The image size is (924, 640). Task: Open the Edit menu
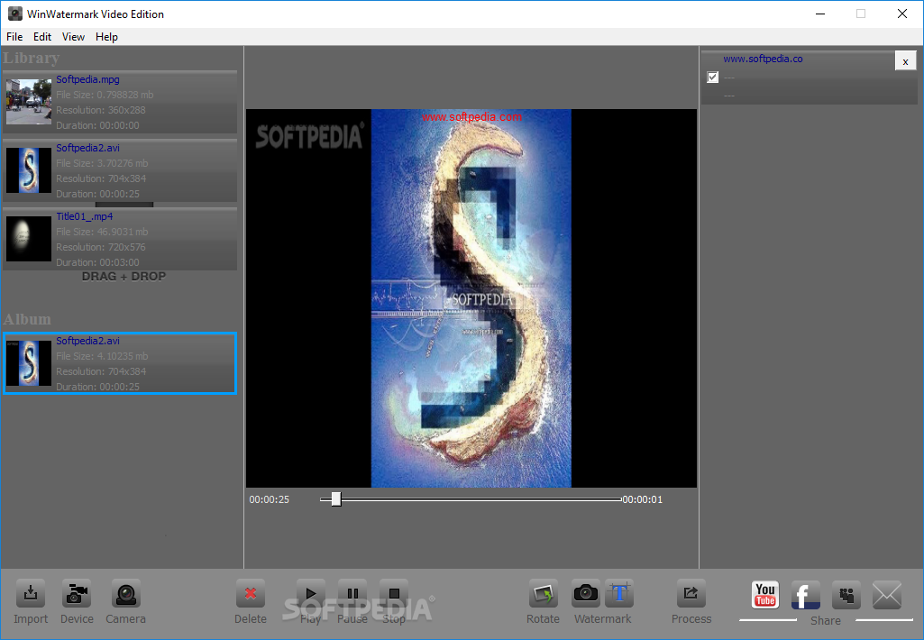pos(41,37)
